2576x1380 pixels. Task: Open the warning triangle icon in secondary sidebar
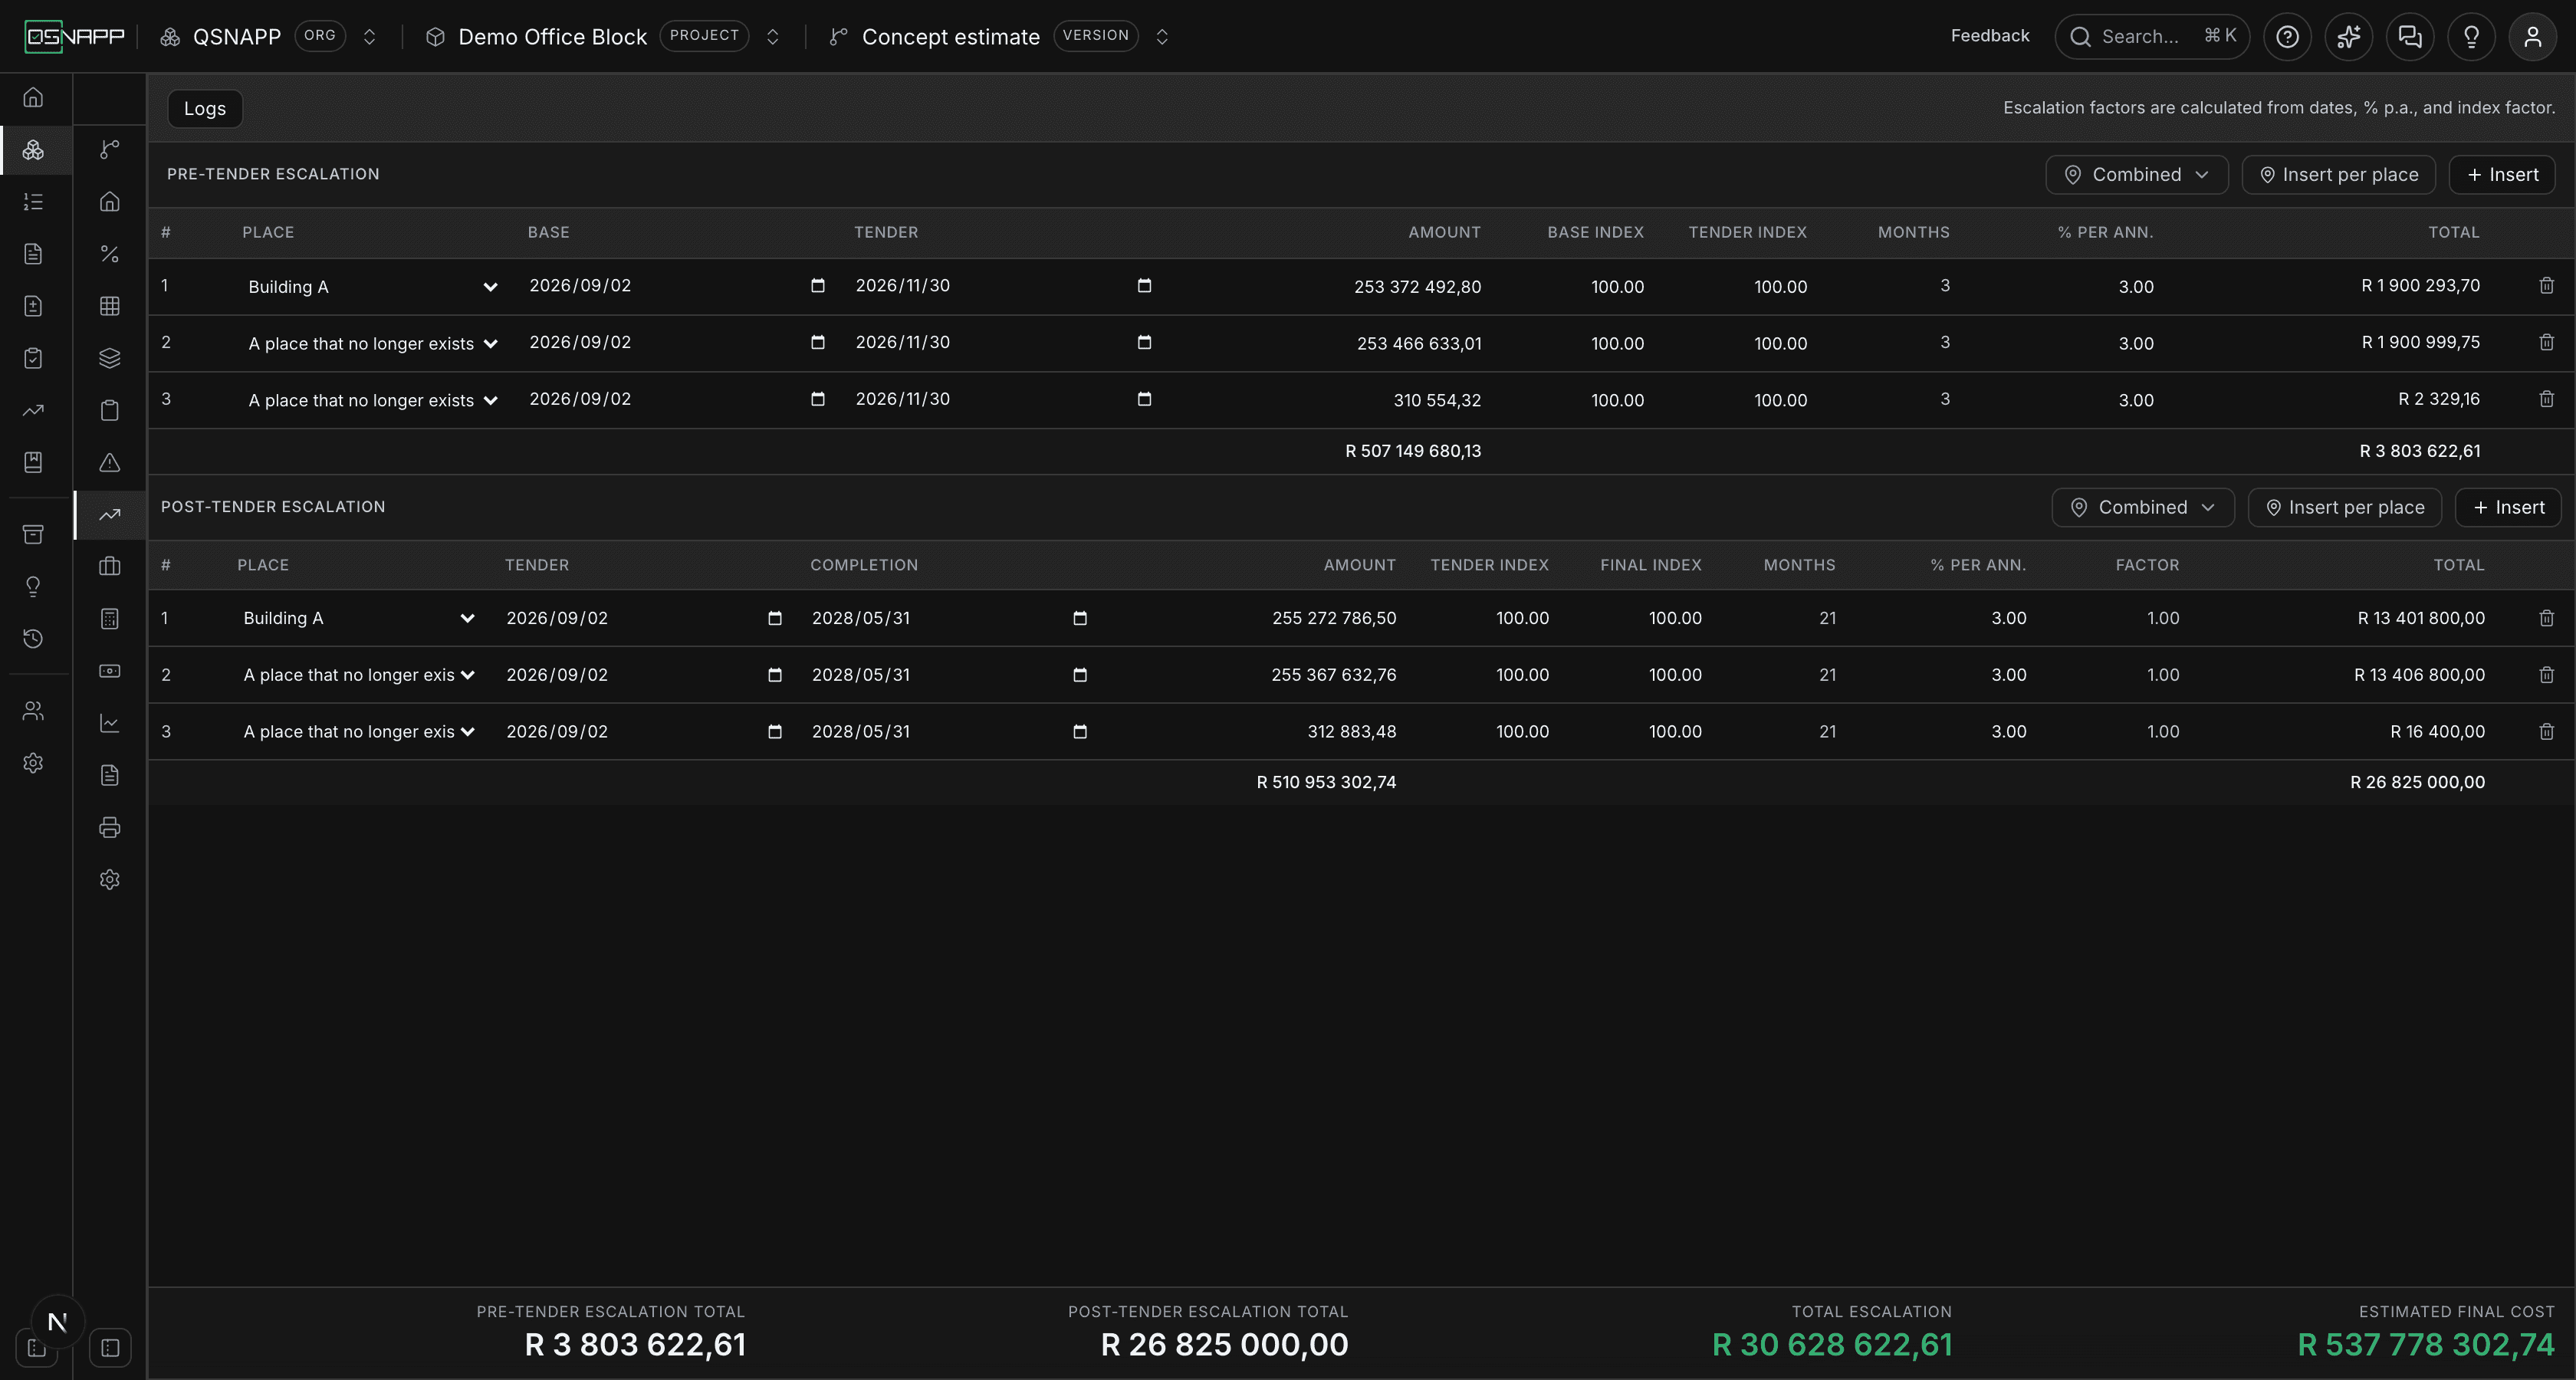point(110,462)
